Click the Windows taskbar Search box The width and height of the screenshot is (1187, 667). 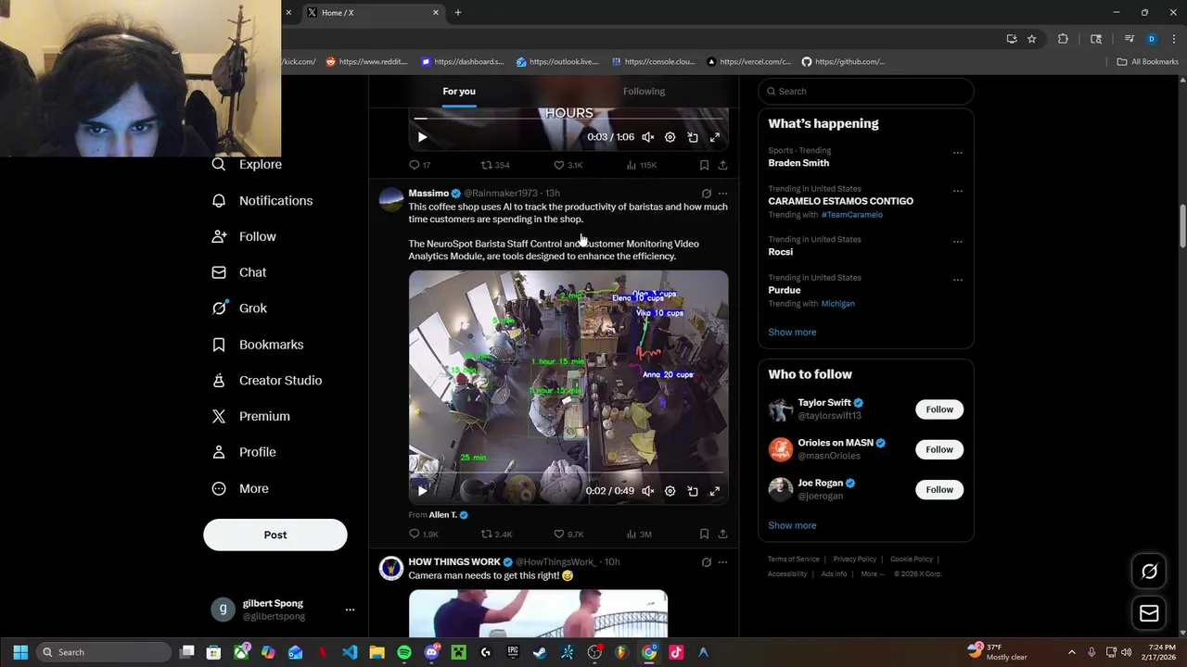click(104, 652)
